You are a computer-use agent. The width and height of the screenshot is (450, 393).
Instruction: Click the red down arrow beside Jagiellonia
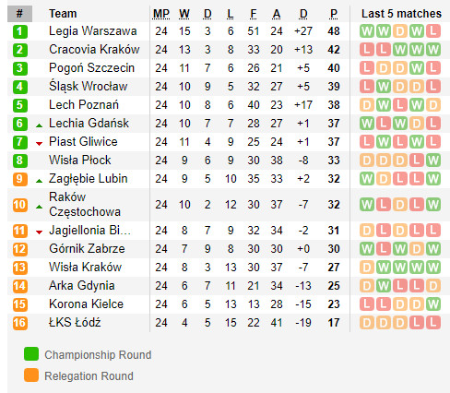[x=39, y=232]
